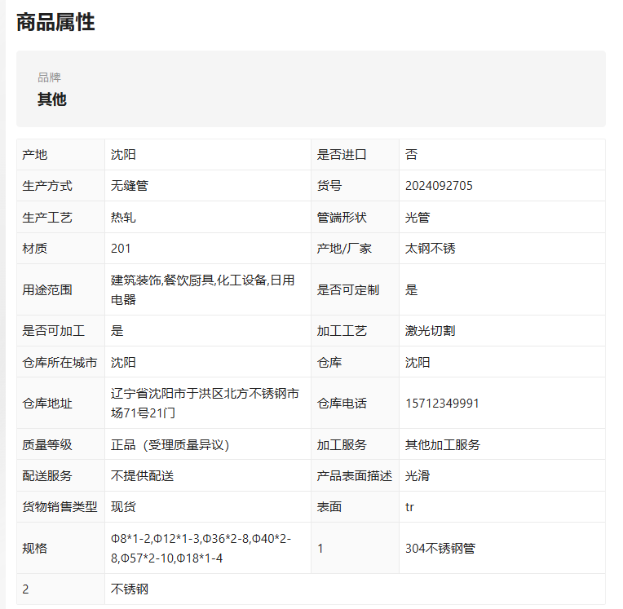
Task: Click the 不锈钢 value in last row
Action: [130, 589]
